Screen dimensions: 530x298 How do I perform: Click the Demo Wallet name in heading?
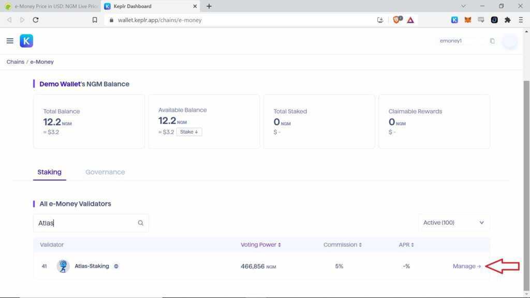(60, 84)
